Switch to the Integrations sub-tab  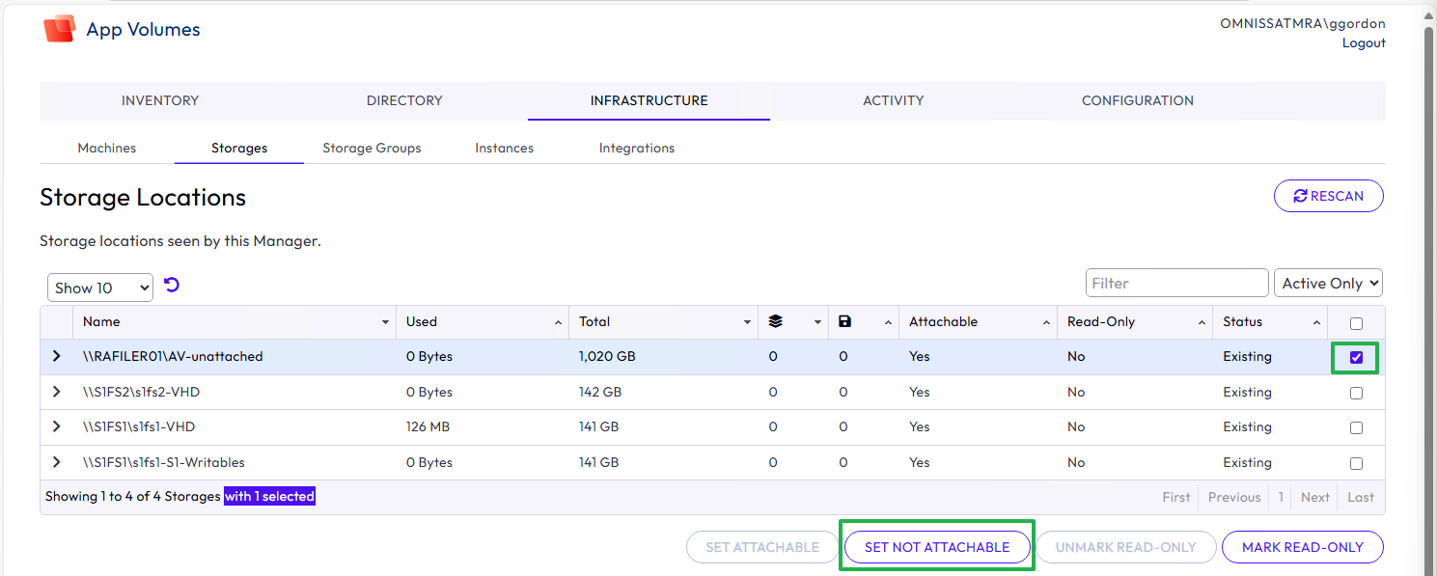click(x=637, y=148)
